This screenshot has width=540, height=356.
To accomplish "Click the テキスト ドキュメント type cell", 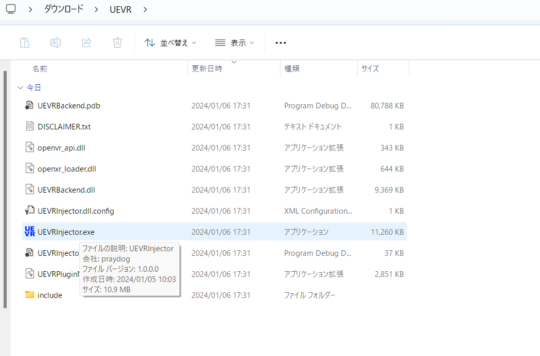I will pos(312,127).
